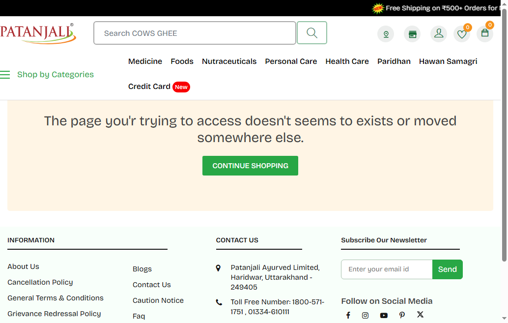This screenshot has height=323, width=508.
Task: Click the Continue Shopping button
Action: pyautogui.click(x=250, y=166)
